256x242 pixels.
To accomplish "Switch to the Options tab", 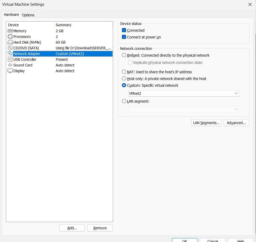I will tap(28, 15).
